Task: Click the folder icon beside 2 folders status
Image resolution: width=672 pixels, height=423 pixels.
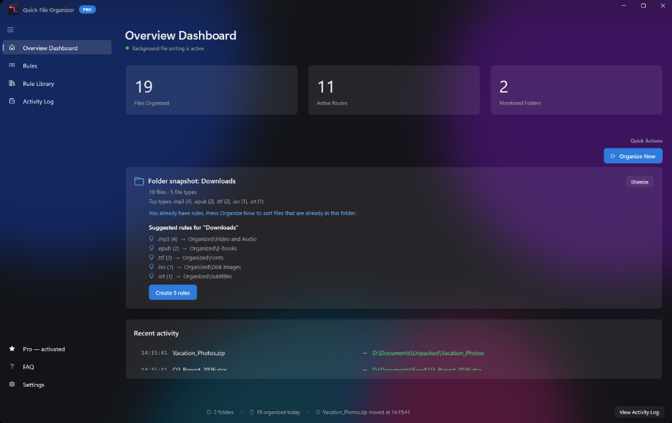Action: point(209,412)
